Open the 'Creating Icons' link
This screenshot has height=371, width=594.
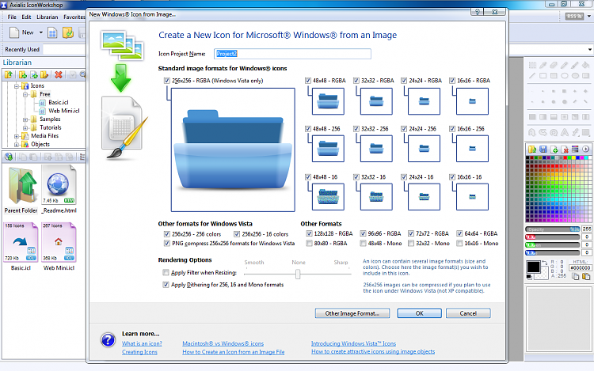click(139, 352)
